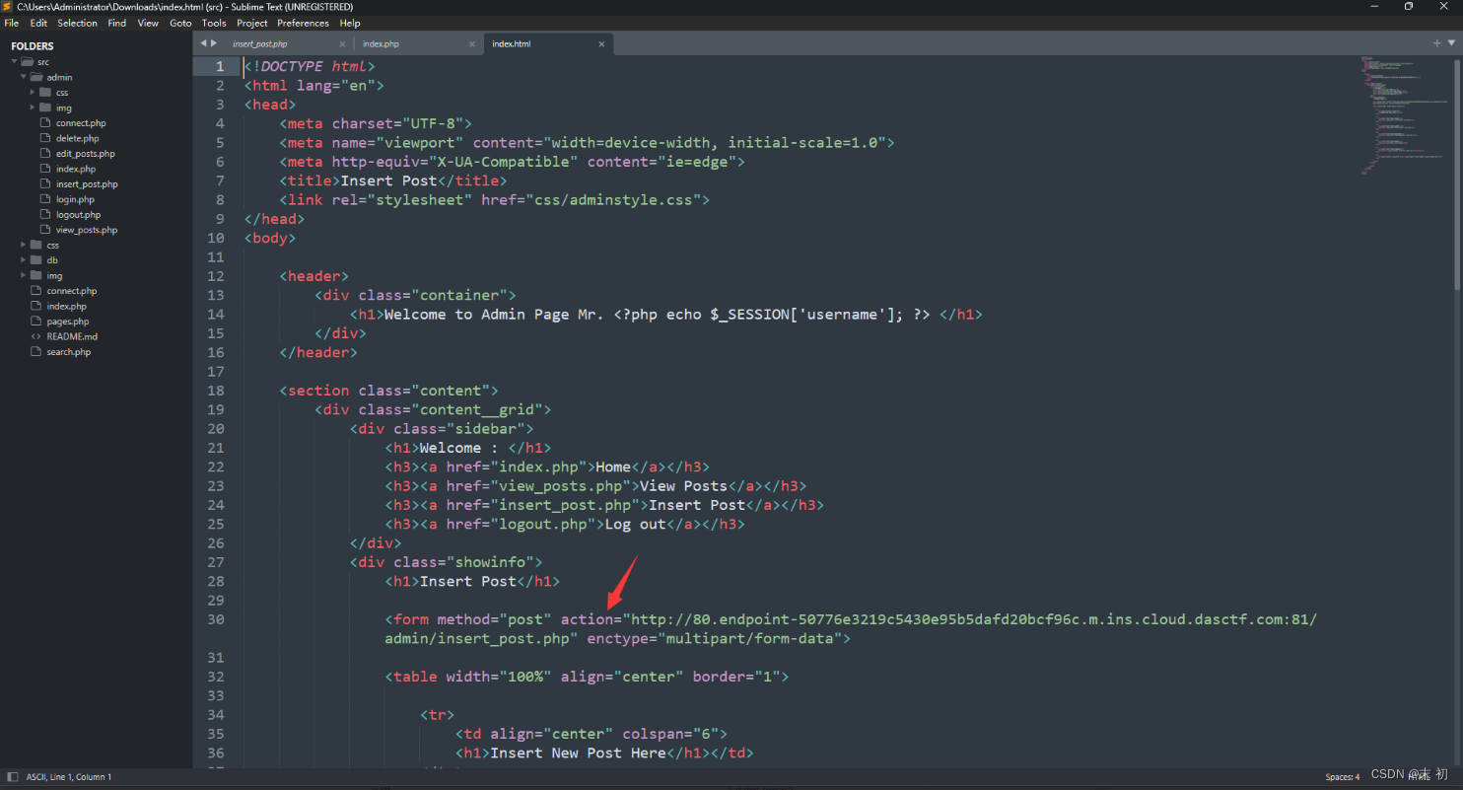Open the Goto menu
The width and height of the screenshot is (1463, 790).
pos(180,23)
